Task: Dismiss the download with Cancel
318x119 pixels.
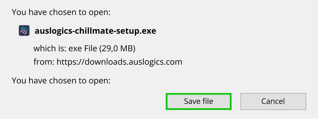Action: click(273, 101)
